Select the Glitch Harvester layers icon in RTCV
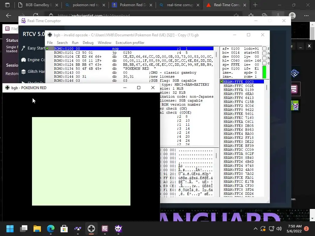The image size is (315, 236). [x=23, y=71]
